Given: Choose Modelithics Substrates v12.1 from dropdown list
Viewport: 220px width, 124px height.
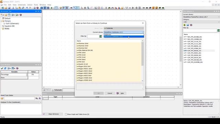Looking at the screenshot, I should pos(124,37).
